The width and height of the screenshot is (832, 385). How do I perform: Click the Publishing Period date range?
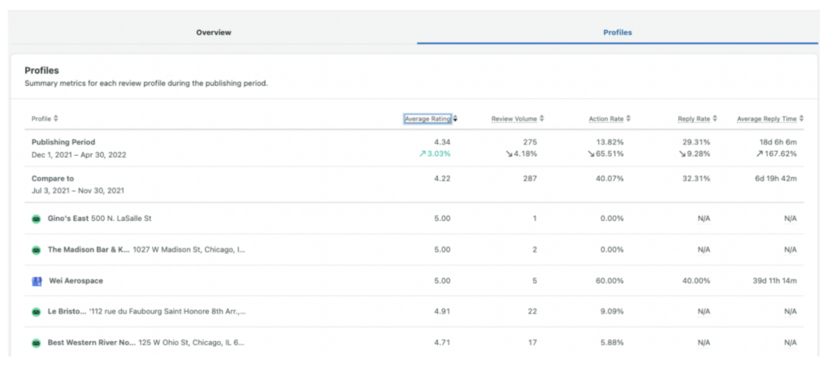[79, 154]
